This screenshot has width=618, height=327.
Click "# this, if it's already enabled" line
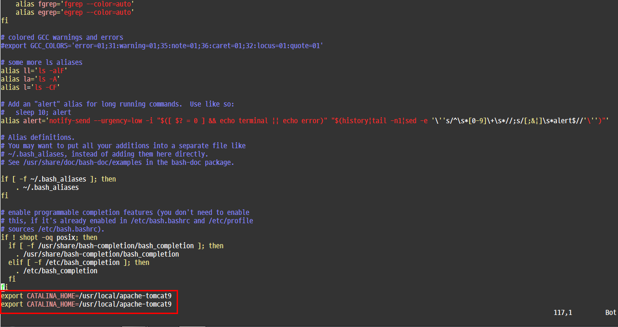[x=127, y=220]
